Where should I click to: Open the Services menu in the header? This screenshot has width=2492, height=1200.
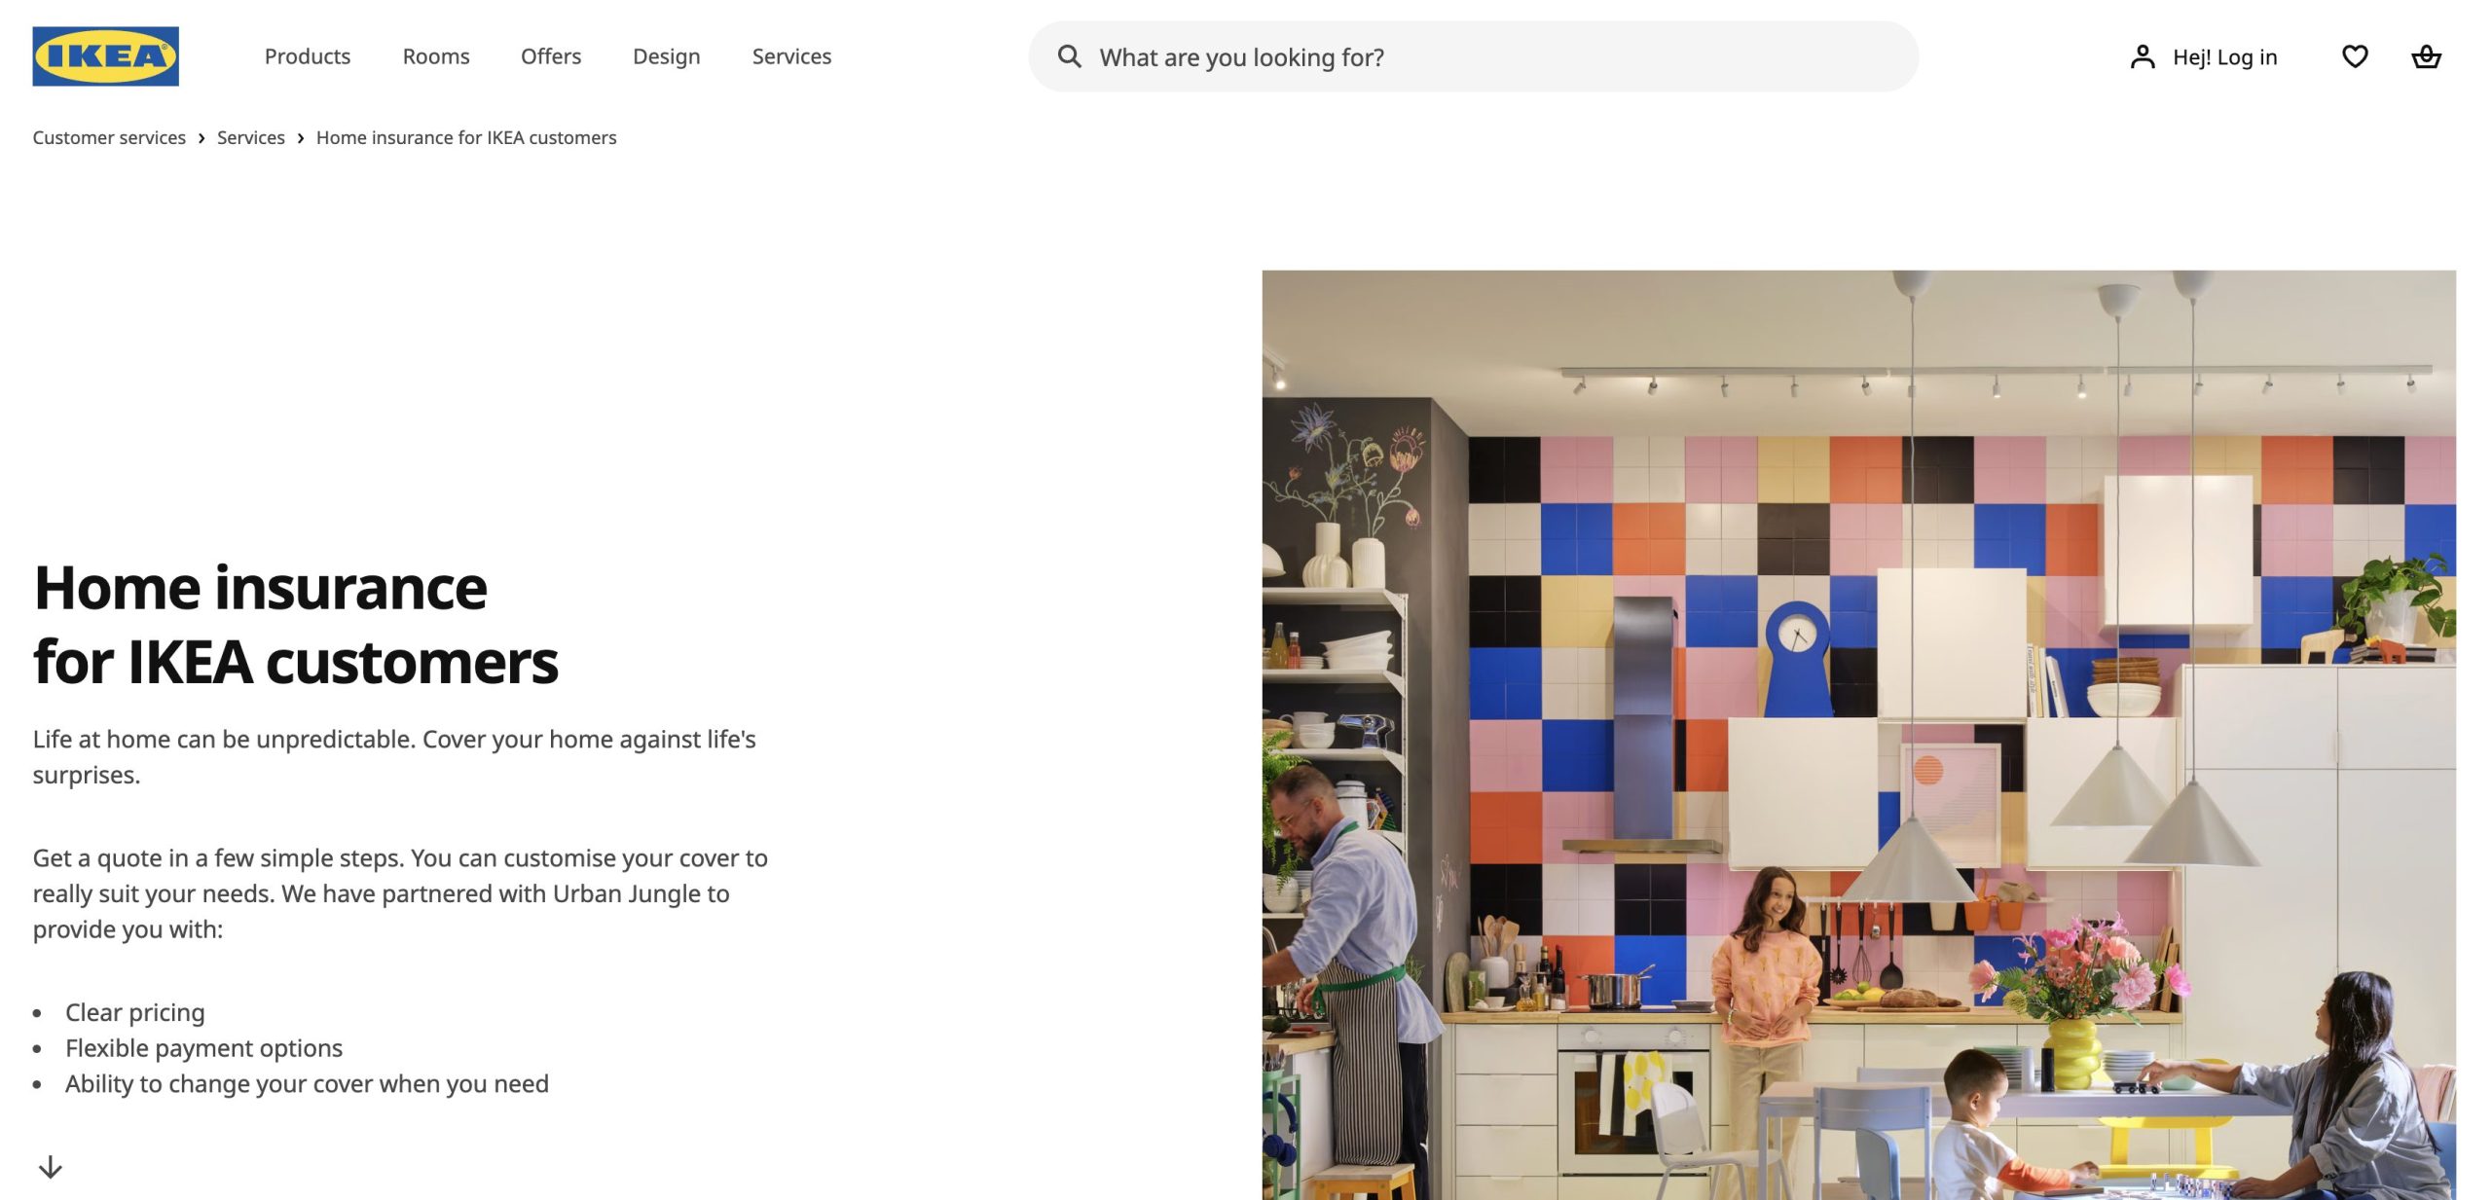pyautogui.click(x=791, y=56)
